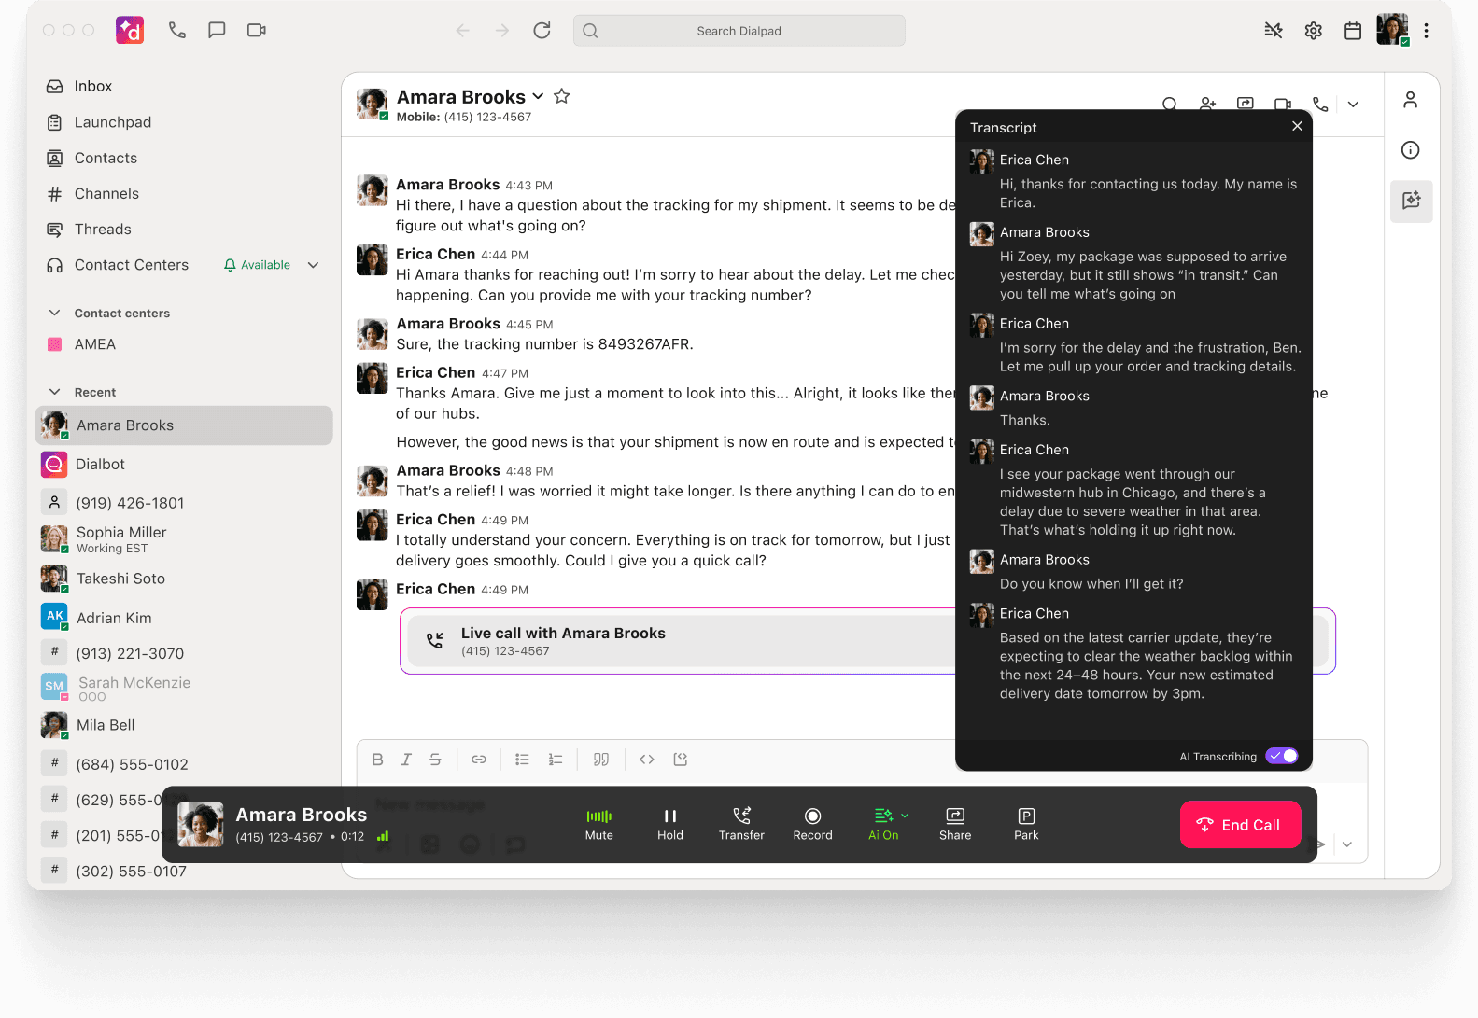This screenshot has height=1018, width=1478.
Task: Insert a link in message editor
Action: click(479, 760)
